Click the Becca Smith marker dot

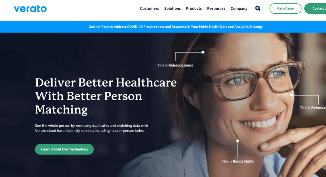[x=237, y=141]
